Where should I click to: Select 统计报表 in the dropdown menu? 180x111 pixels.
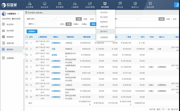pyautogui.click(x=104, y=17)
